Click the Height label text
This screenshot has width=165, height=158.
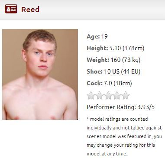pyautogui.click(x=97, y=48)
